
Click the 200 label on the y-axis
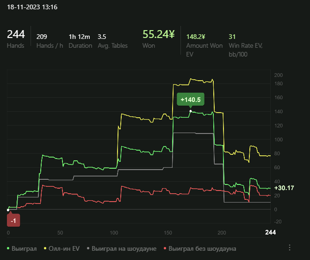(279, 75)
